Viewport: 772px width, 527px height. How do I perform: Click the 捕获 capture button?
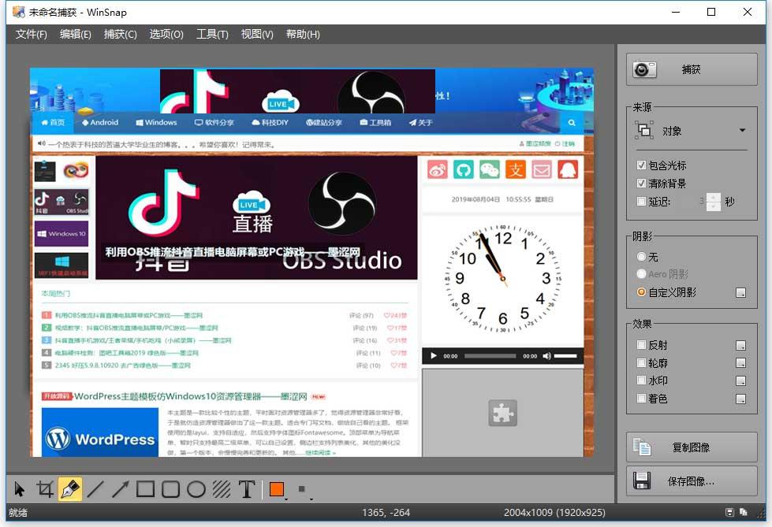(692, 69)
